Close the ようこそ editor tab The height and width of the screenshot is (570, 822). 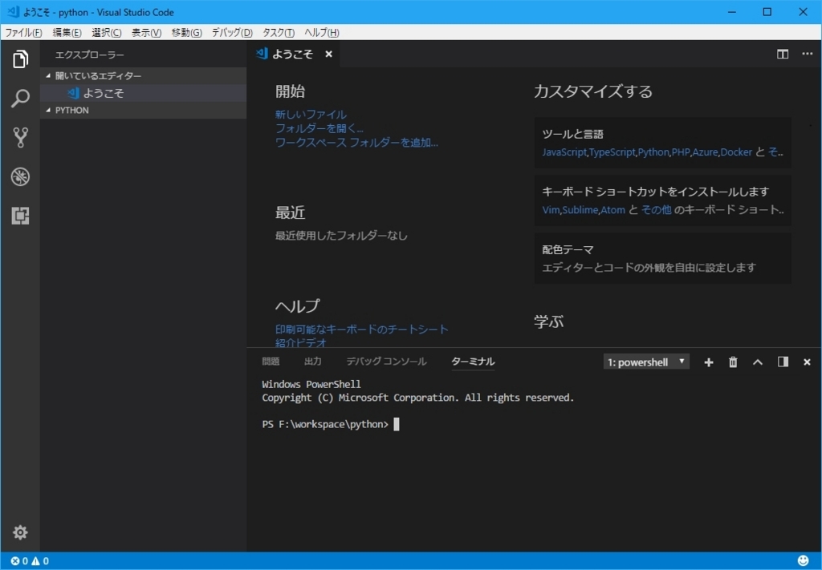point(328,54)
